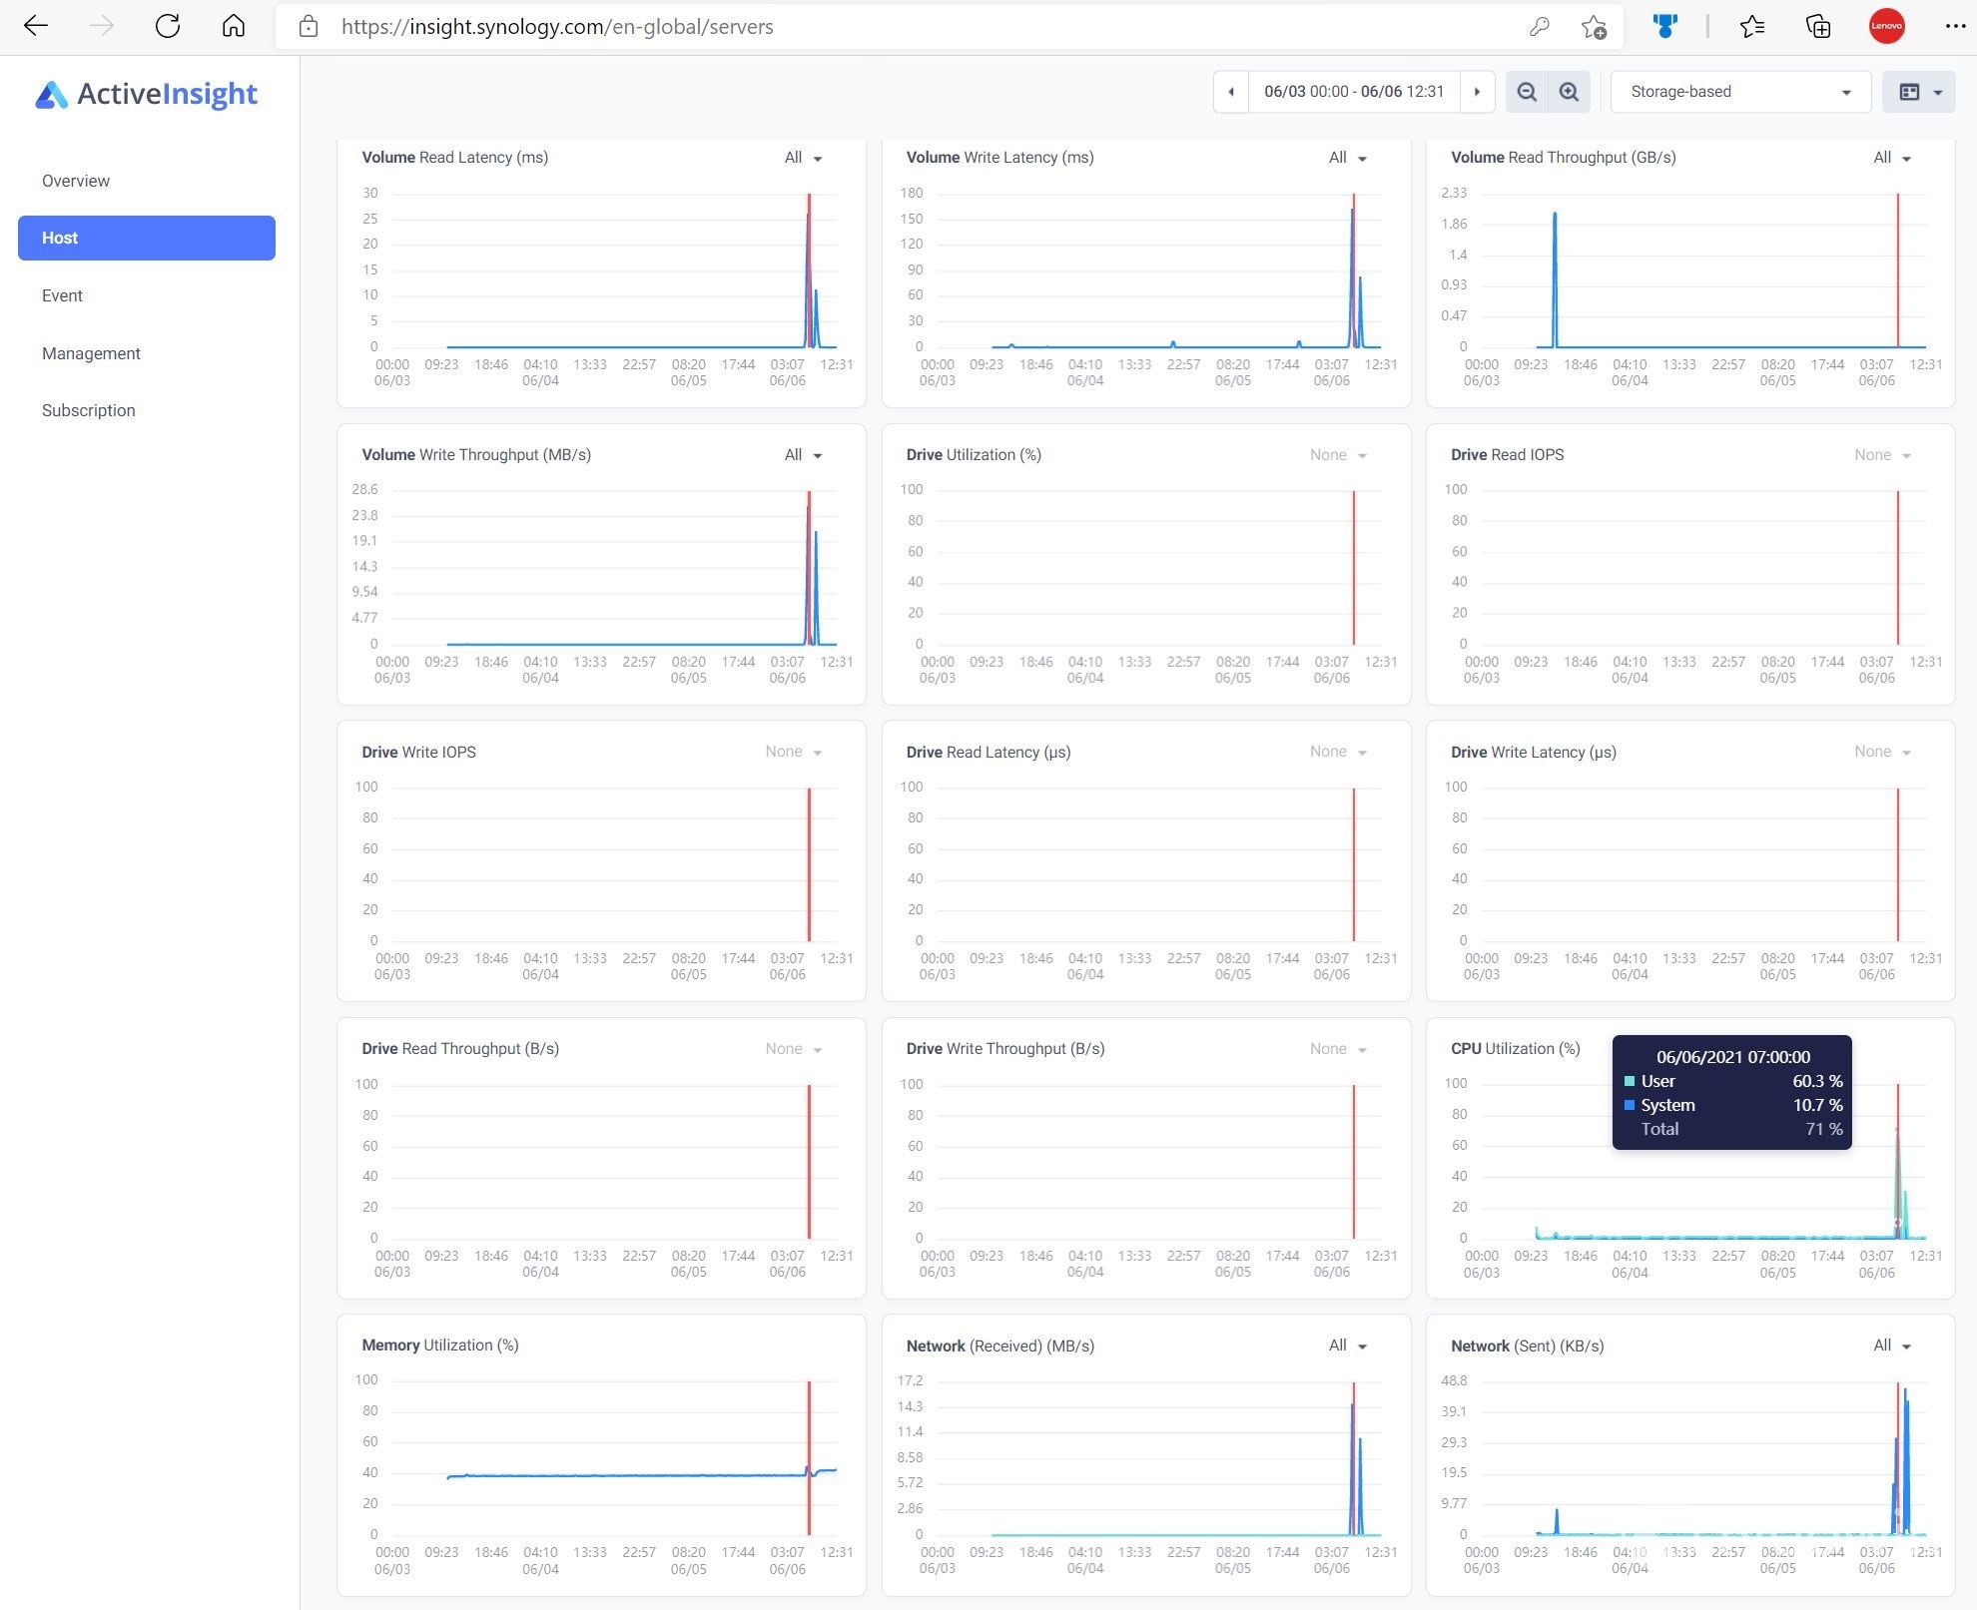Open the Subscription page
Image resolution: width=1977 pixels, height=1610 pixels.
point(88,409)
